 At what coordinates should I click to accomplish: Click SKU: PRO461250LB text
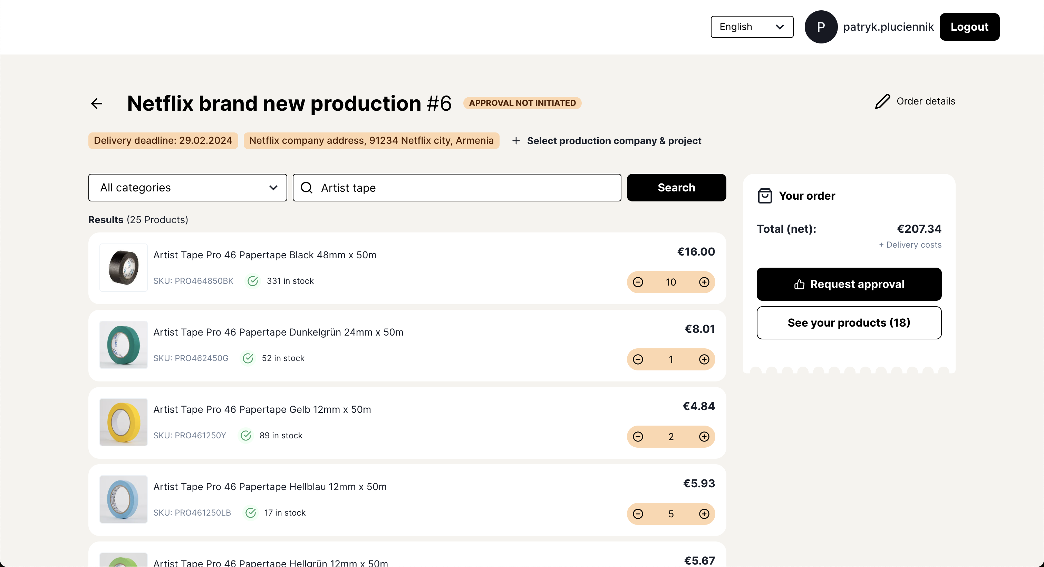pos(192,513)
